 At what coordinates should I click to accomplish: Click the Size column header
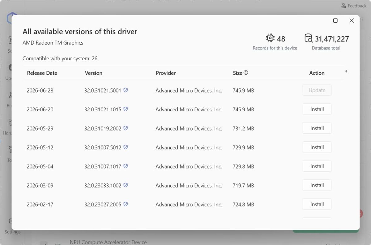pos(237,73)
